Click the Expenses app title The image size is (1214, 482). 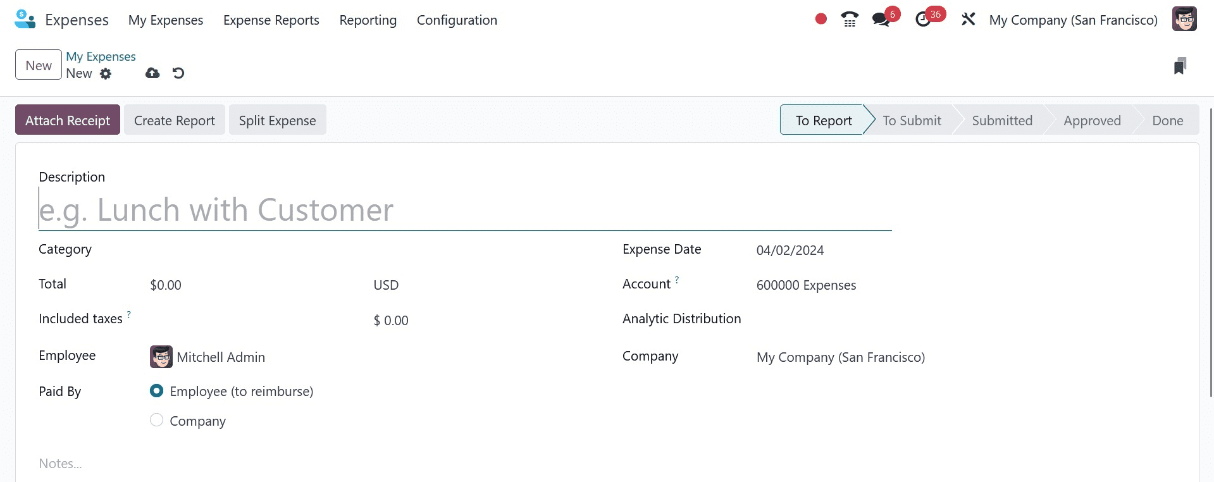[x=77, y=20]
